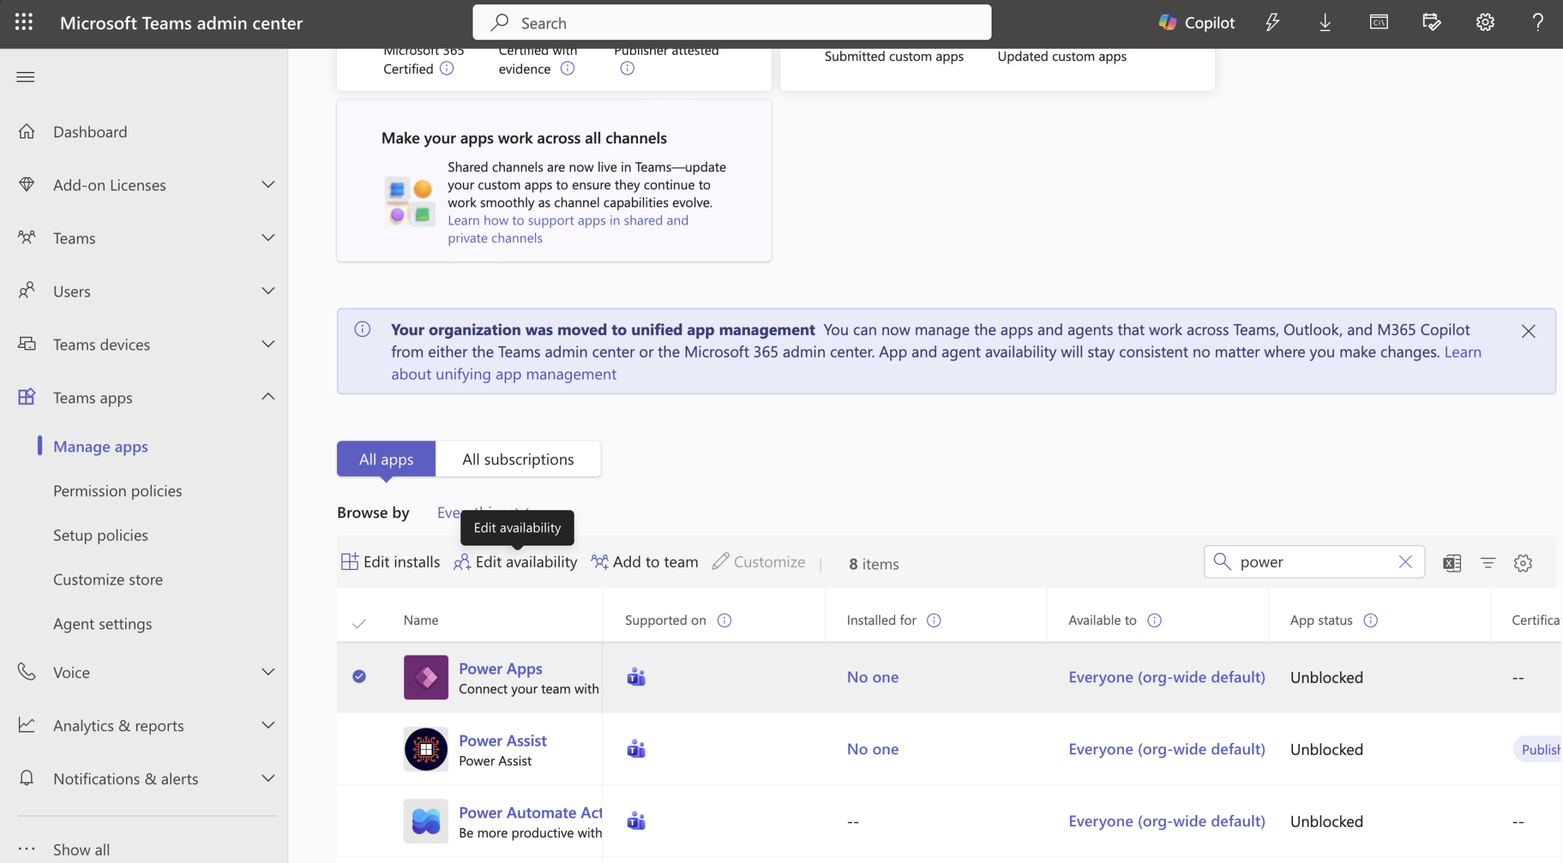Clear the power search text with X
The width and height of the screenshot is (1563, 863).
1405,561
